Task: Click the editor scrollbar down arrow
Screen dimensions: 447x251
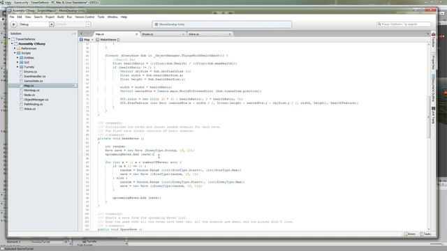Action: click(428, 229)
